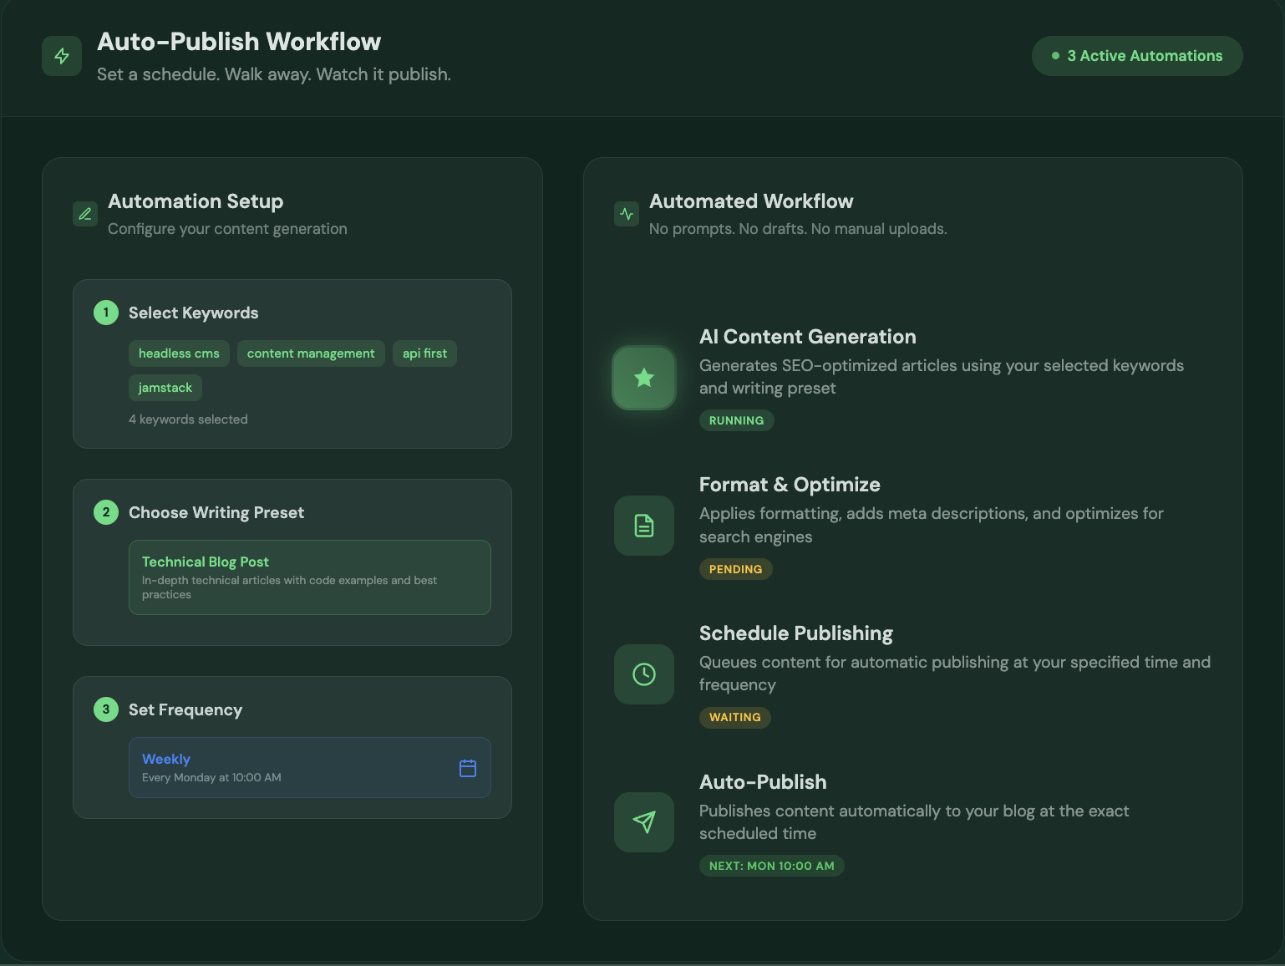Image resolution: width=1285 pixels, height=966 pixels.
Task: Click the document icon for Format & Optimize
Action: [x=643, y=526]
